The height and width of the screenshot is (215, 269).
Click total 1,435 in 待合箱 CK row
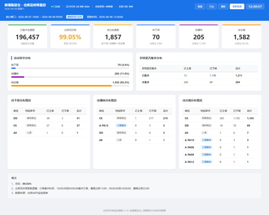(250, 118)
